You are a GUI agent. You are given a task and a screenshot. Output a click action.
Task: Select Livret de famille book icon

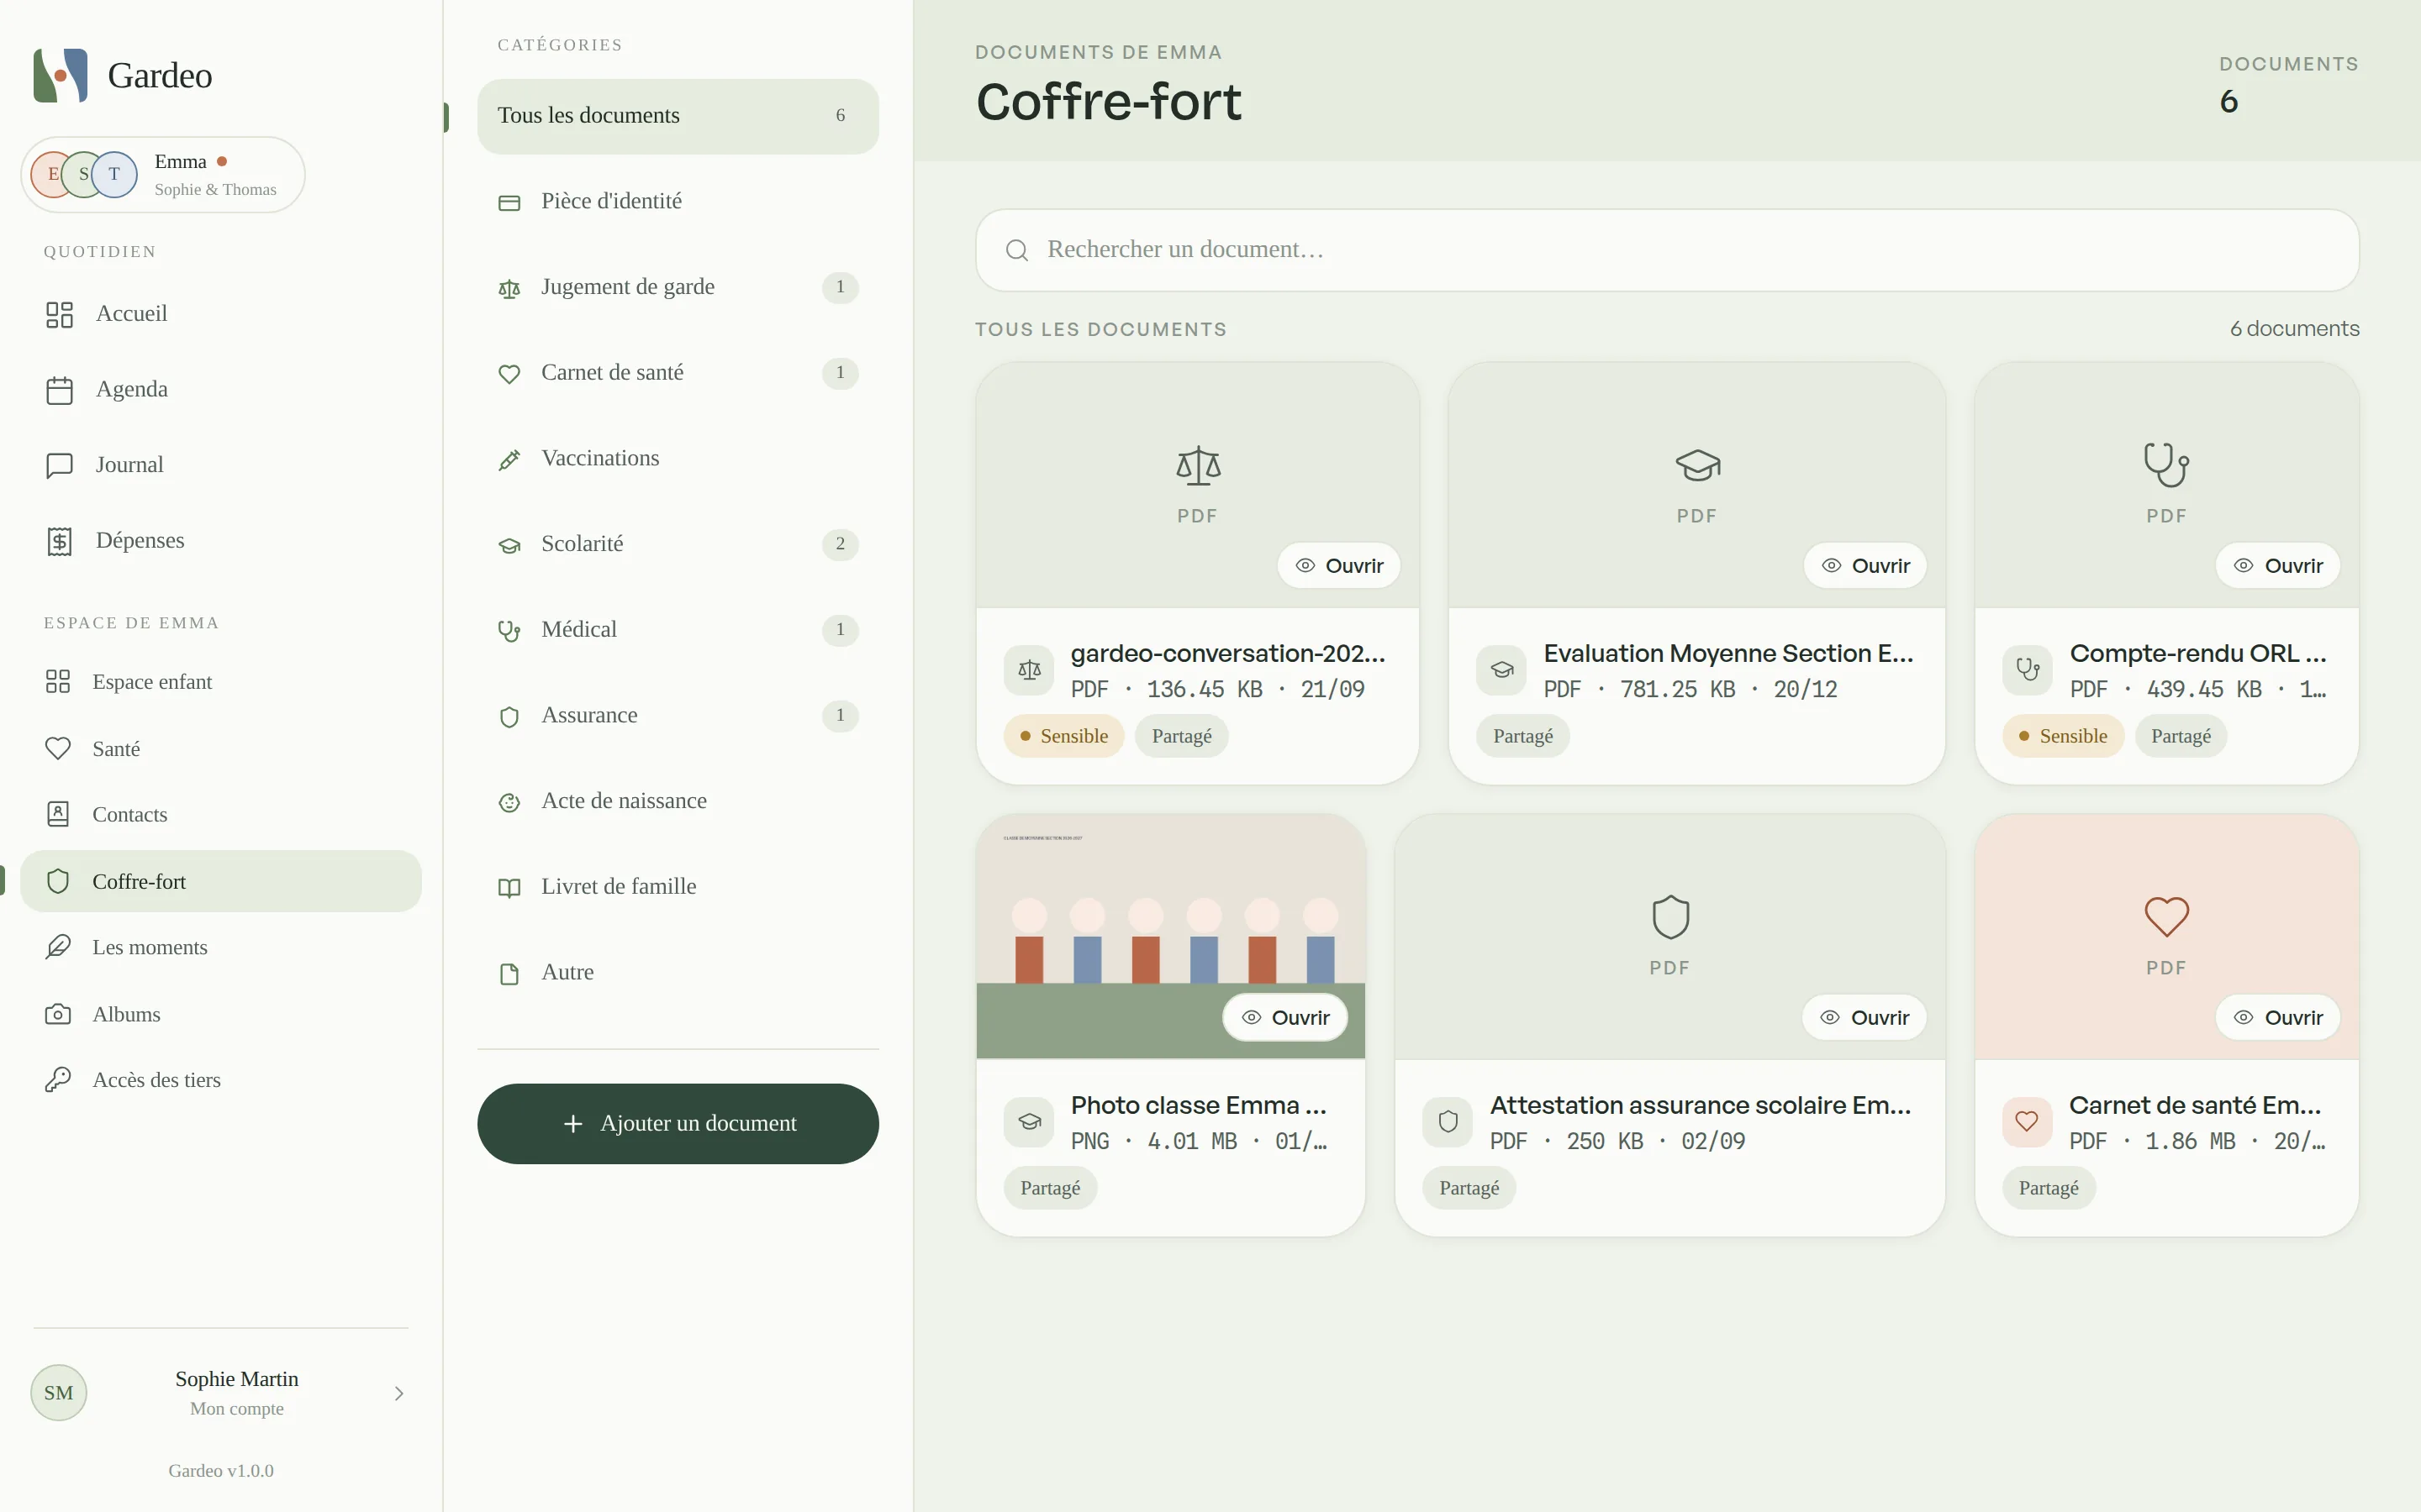point(509,887)
